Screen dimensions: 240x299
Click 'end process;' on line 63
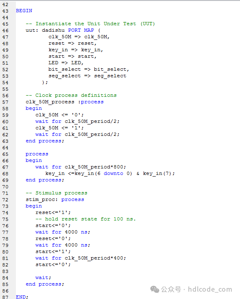pos(45,141)
